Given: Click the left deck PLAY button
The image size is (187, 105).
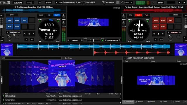Looking at the screenshot, I should click(x=57, y=15).
